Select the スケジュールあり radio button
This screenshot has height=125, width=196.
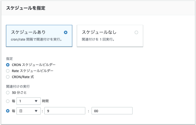(x=66, y=32)
